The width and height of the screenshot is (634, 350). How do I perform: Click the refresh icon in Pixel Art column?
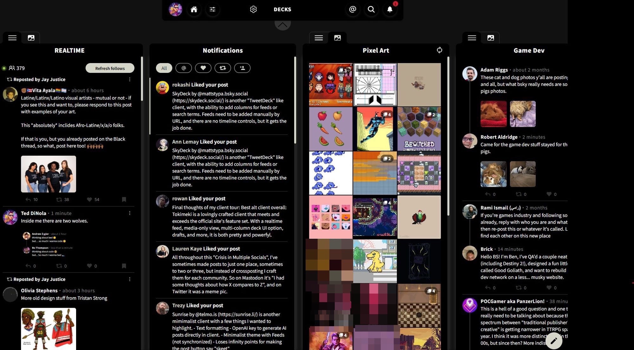pos(439,49)
